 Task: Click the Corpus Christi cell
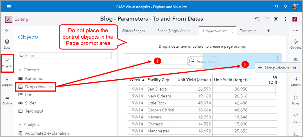coord(160,110)
